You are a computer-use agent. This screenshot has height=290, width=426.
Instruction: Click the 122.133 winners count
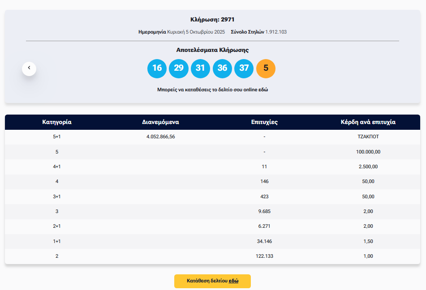(x=264, y=256)
